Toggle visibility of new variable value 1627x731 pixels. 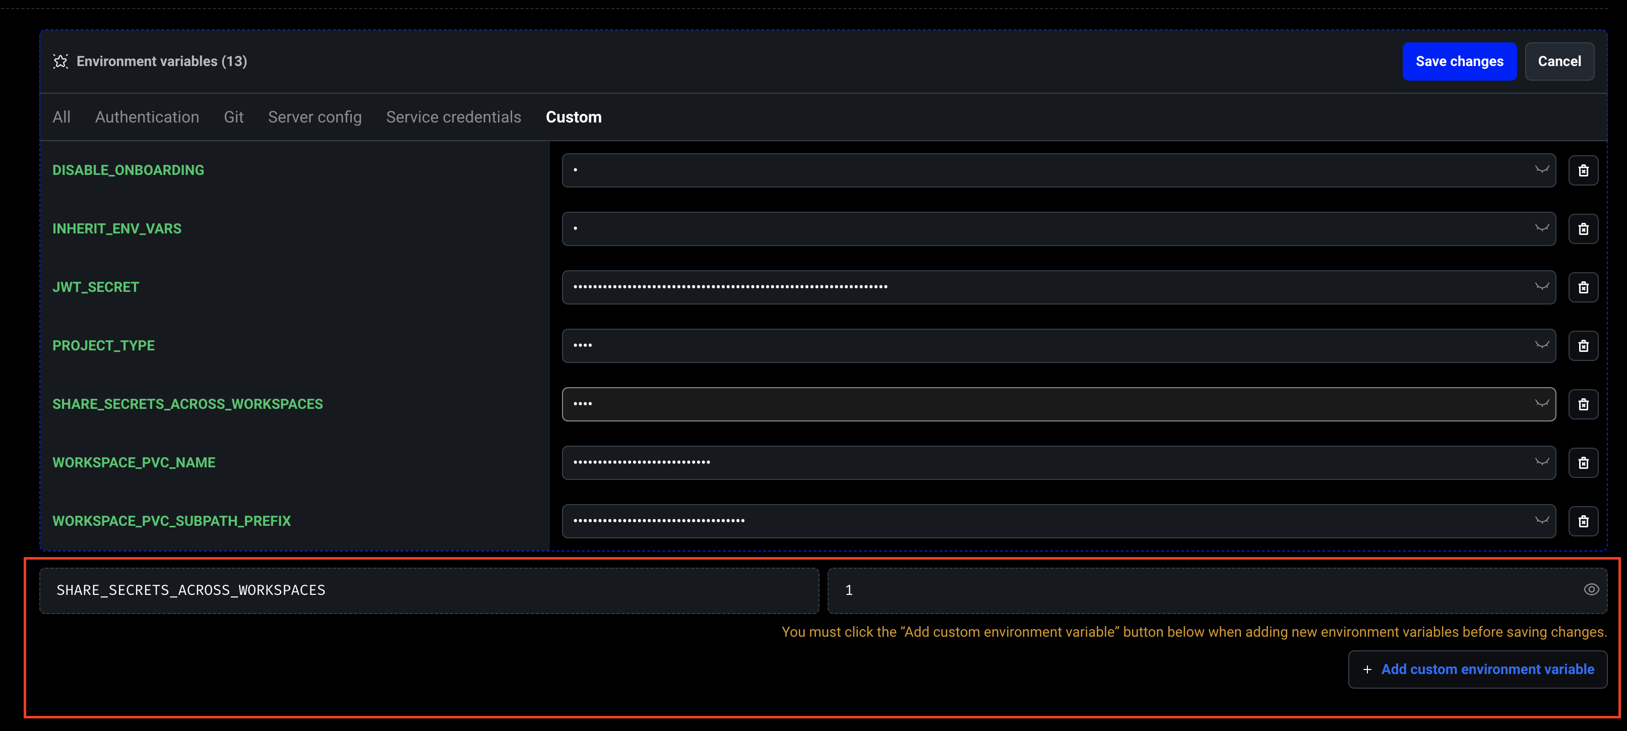pos(1591,589)
